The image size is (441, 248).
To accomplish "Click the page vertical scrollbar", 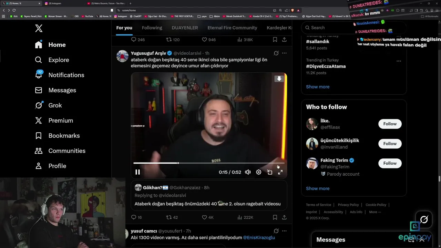I will tap(439, 179).
